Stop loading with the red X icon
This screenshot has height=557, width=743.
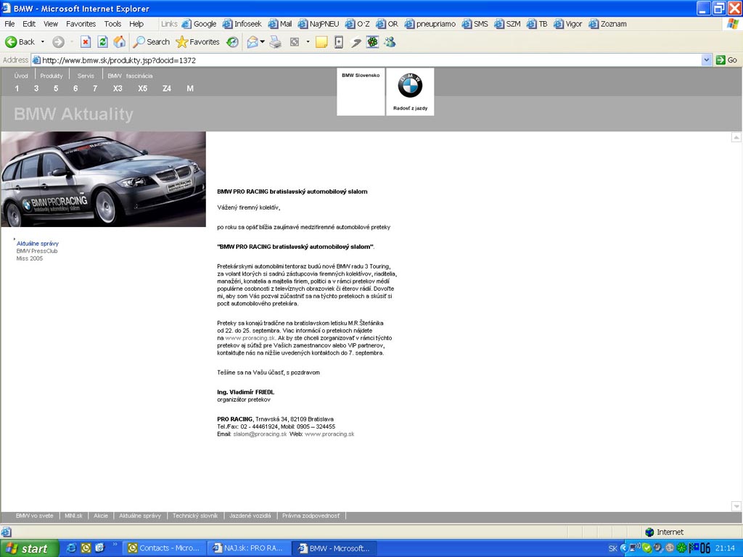pos(86,42)
